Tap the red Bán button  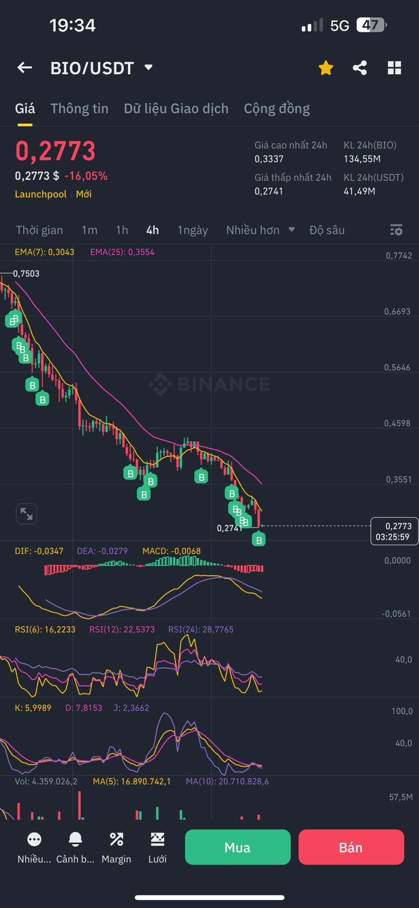351,847
